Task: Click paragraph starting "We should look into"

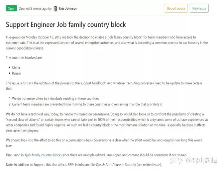Action: pyautogui.click(x=104, y=143)
